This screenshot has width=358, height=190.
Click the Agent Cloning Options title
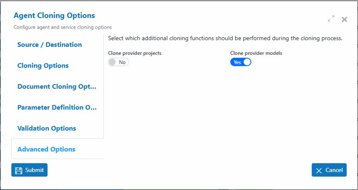(54, 15)
